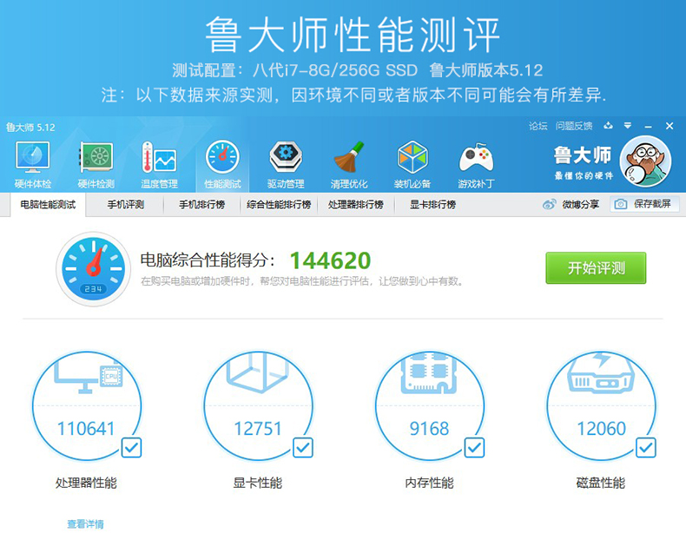Click graphics score 12751
686x533 pixels.
point(258,429)
